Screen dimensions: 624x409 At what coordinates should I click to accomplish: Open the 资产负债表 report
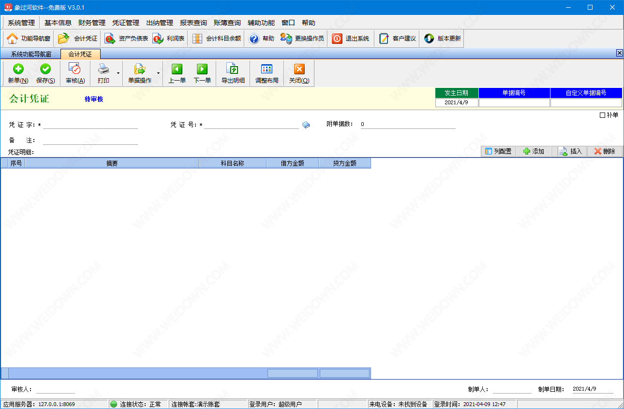[126, 39]
